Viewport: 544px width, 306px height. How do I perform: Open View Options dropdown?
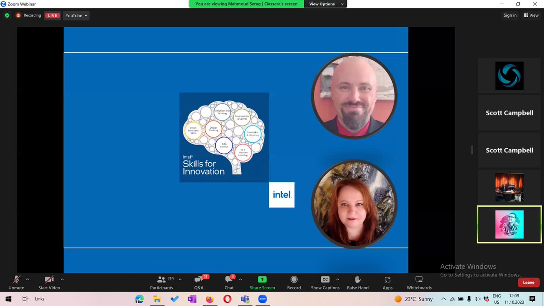coord(325,4)
